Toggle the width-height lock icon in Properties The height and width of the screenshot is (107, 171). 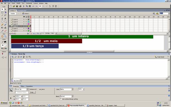pyautogui.click(x=11, y=98)
